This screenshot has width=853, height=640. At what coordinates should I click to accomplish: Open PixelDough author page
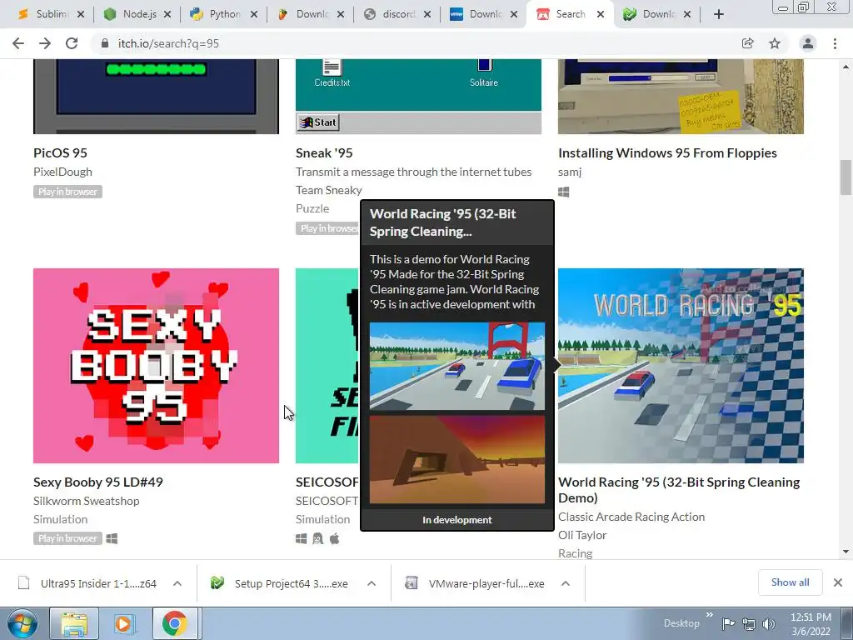(62, 172)
